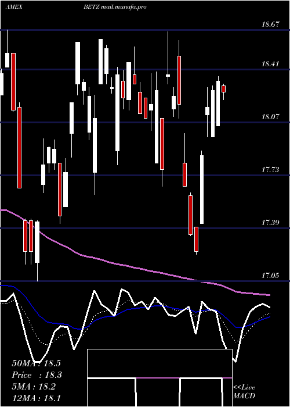Click the last red candlestick on the right
This screenshot has height=407, width=290.
(x=223, y=89)
